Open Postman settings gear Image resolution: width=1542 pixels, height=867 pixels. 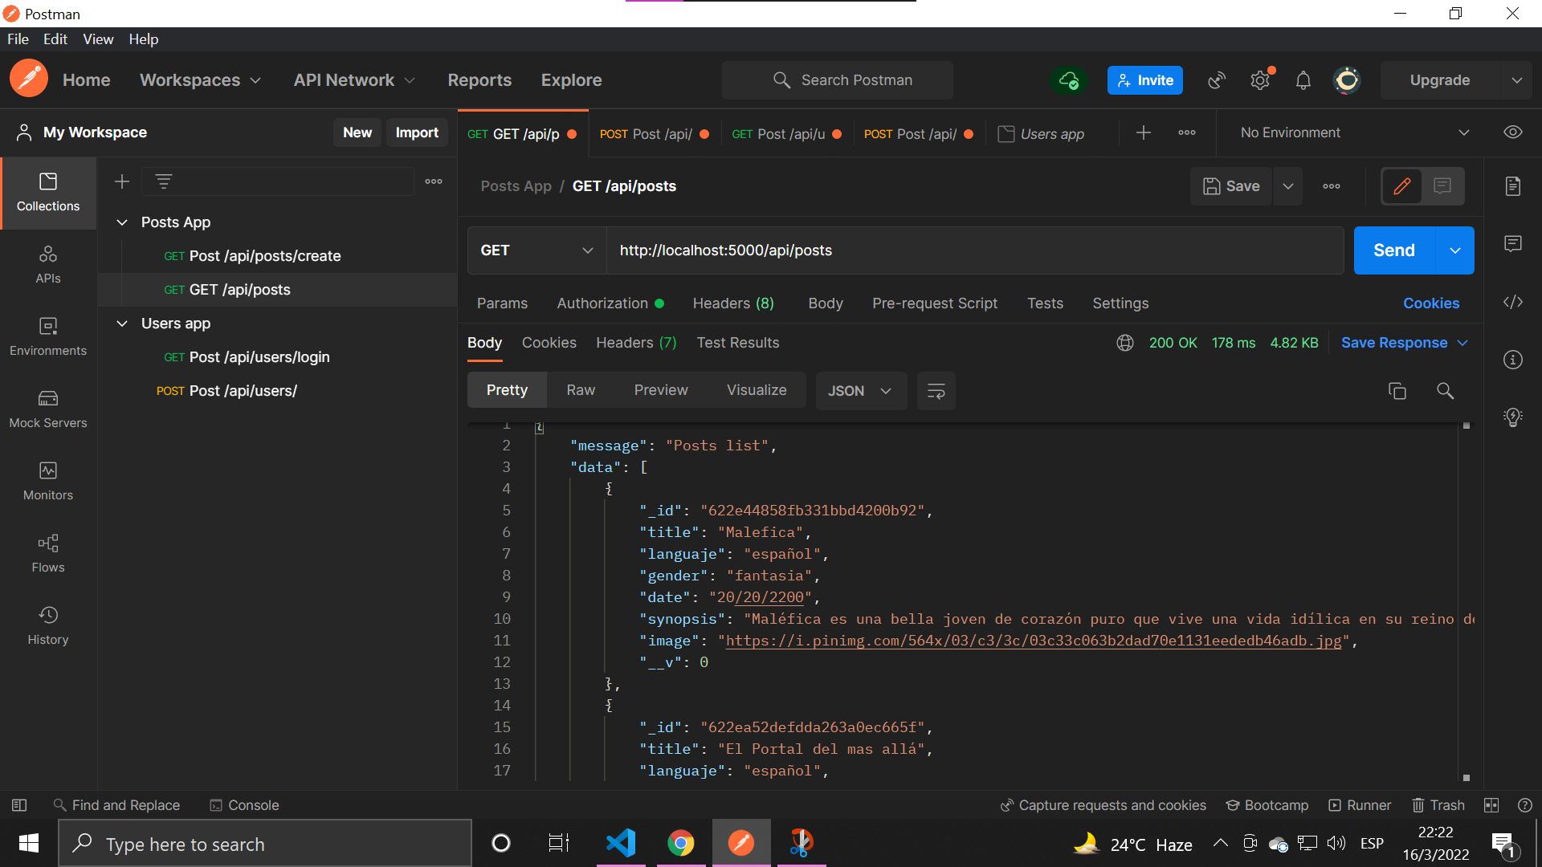pyautogui.click(x=1259, y=79)
